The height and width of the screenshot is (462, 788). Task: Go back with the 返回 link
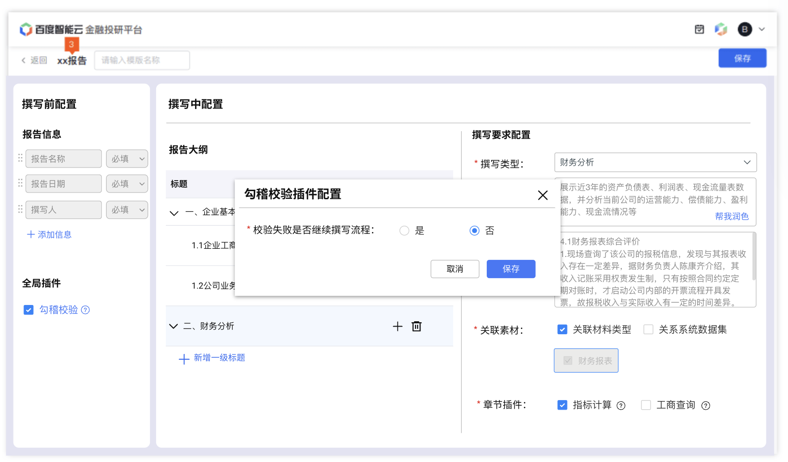click(34, 60)
